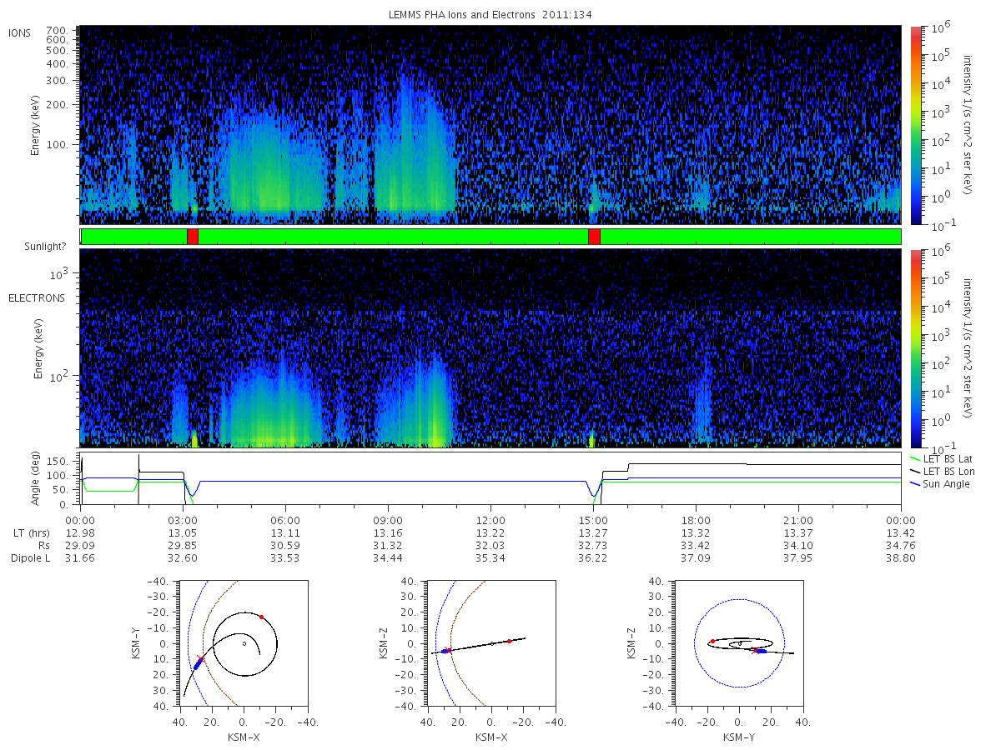Click the KSM-Y horizontal axis label
The image size is (1001, 750).
click(x=739, y=737)
